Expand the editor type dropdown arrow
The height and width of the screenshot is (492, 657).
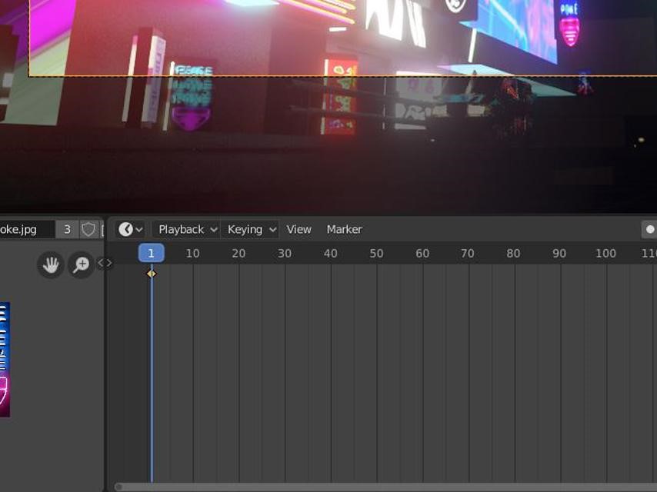[137, 229]
